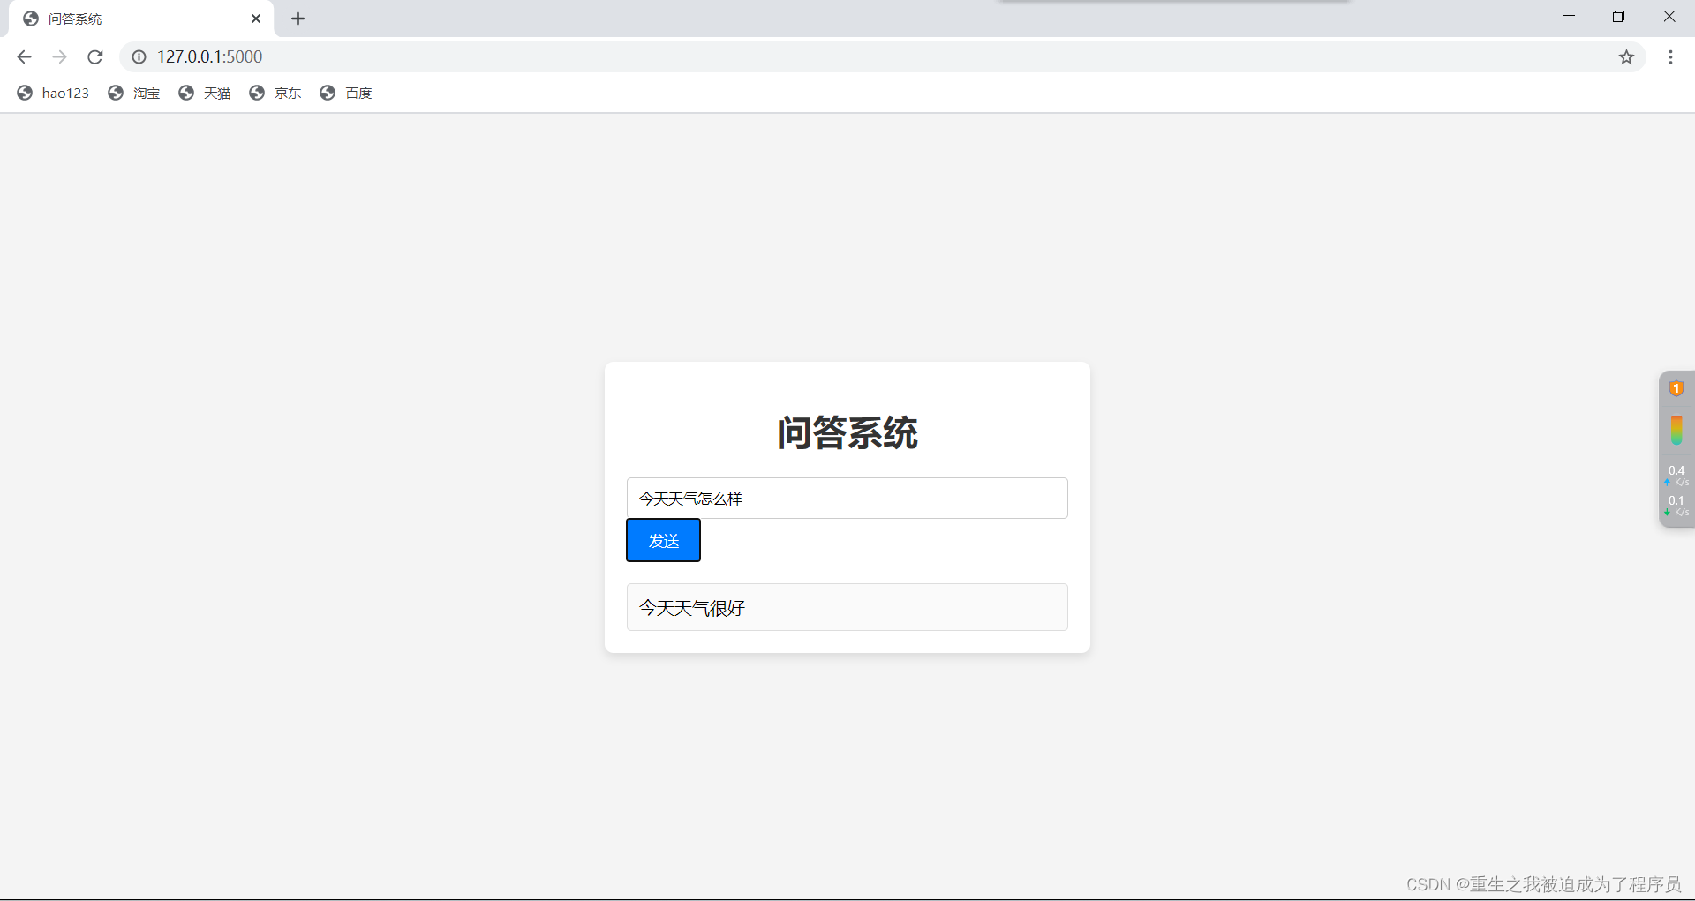
Task: Click the globe icon next to hao123 bookmark
Action: [24, 93]
